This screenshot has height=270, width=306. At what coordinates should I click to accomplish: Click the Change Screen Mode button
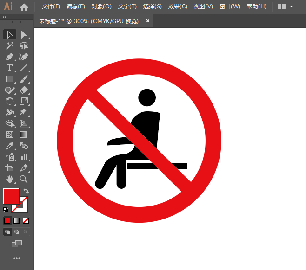pyautogui.click(x=17, y=243)
